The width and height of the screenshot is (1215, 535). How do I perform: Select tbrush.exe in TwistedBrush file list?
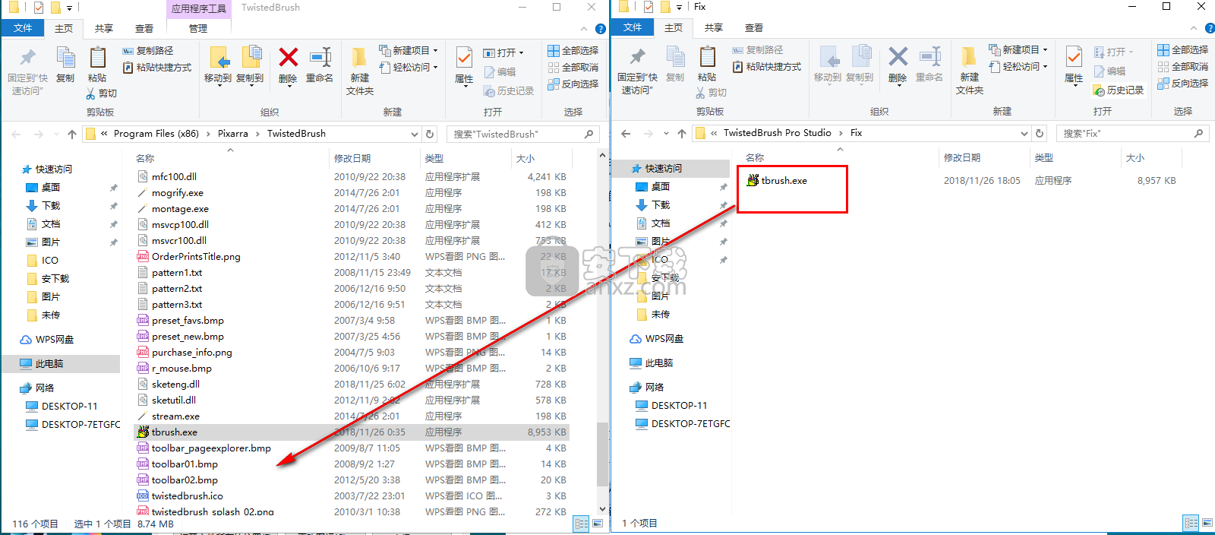351,432
